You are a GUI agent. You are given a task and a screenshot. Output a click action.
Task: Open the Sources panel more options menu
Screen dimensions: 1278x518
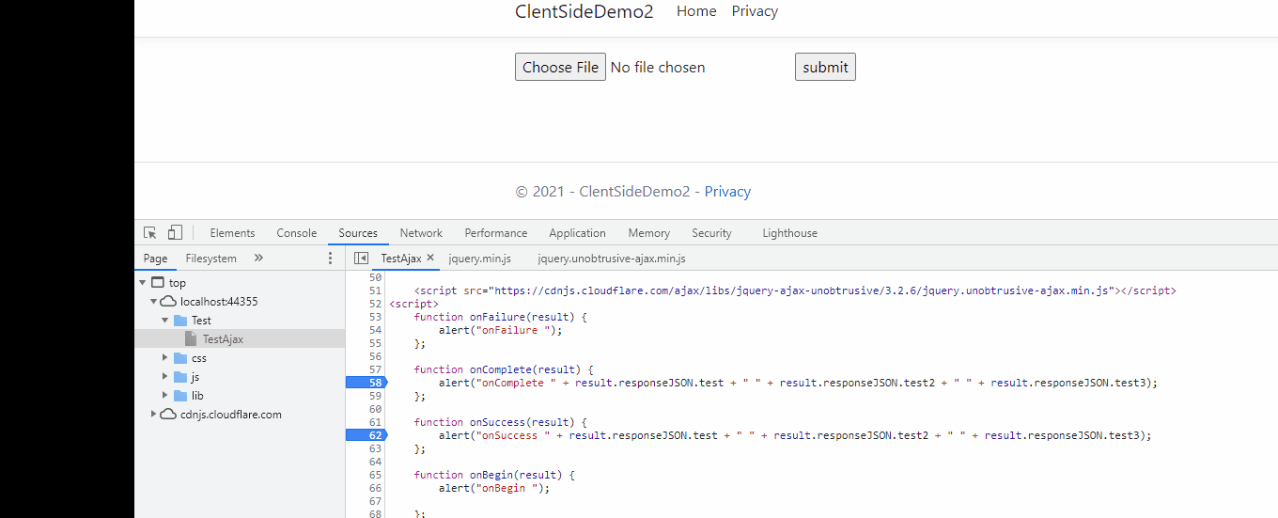pyautogui.click(x=330, y=258)
